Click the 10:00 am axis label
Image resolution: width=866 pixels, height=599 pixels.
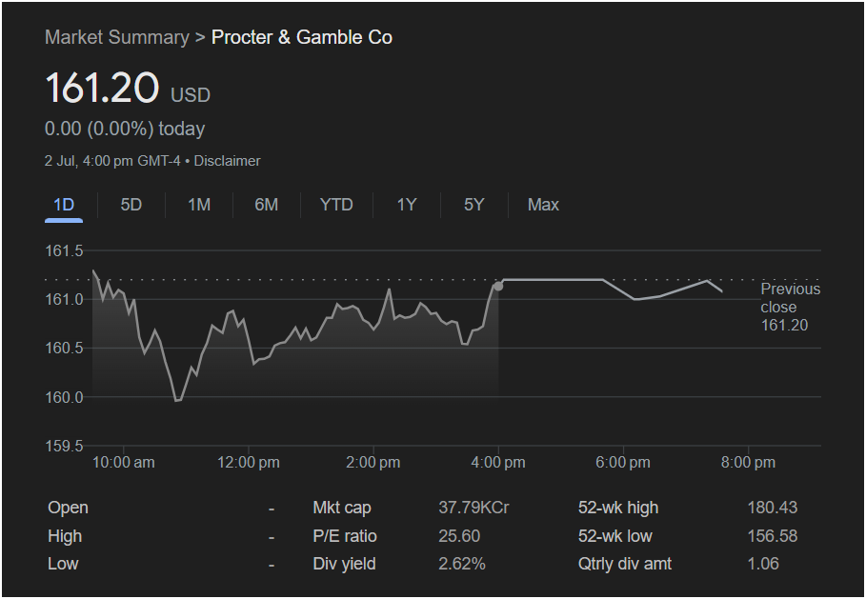123,462
